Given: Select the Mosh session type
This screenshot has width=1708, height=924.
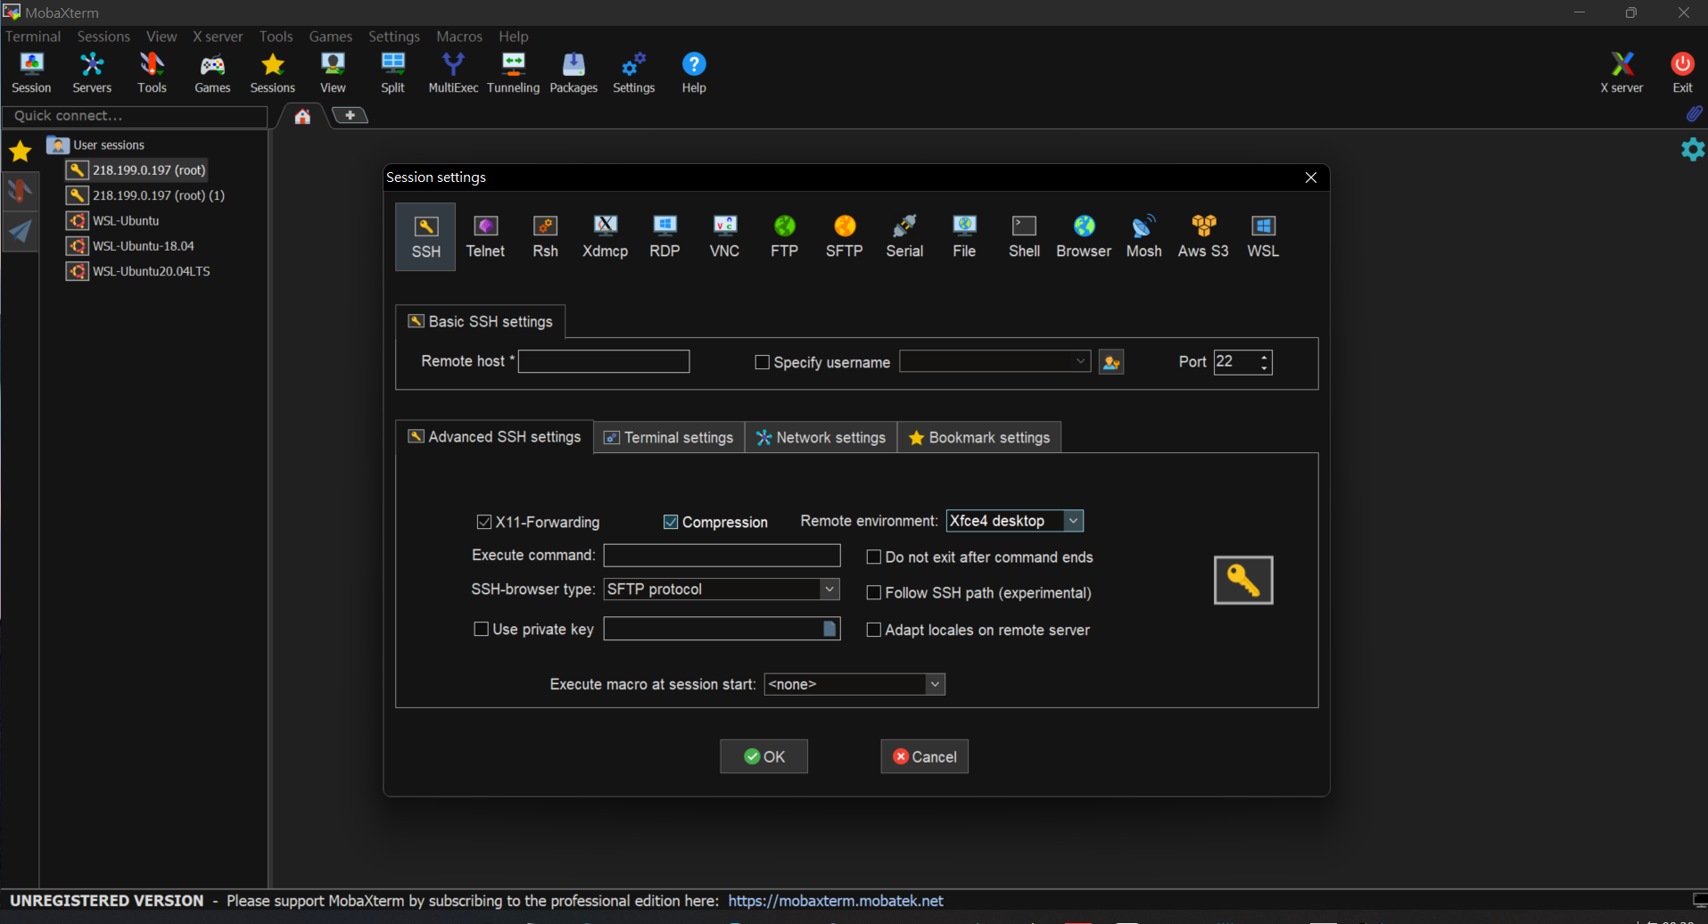Looking at the screenshot, I should coord(1143,236).
